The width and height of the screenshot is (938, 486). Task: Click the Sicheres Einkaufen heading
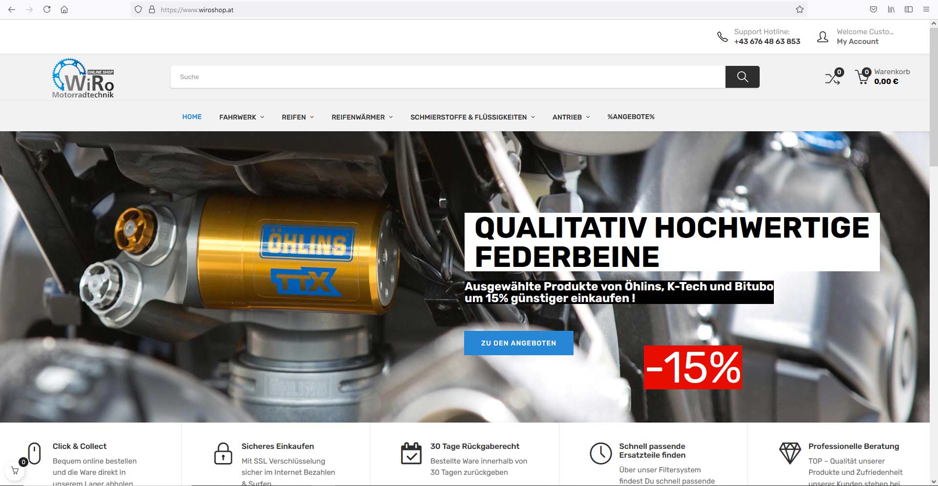pyautogui.click(x=277, y=446)
